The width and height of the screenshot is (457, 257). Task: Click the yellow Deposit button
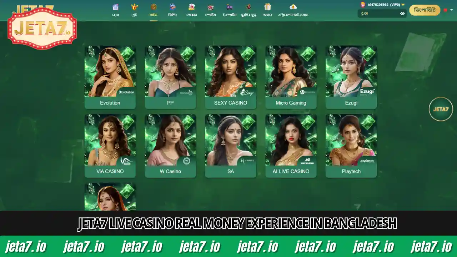pyautogui.click(x=425, y=10)
